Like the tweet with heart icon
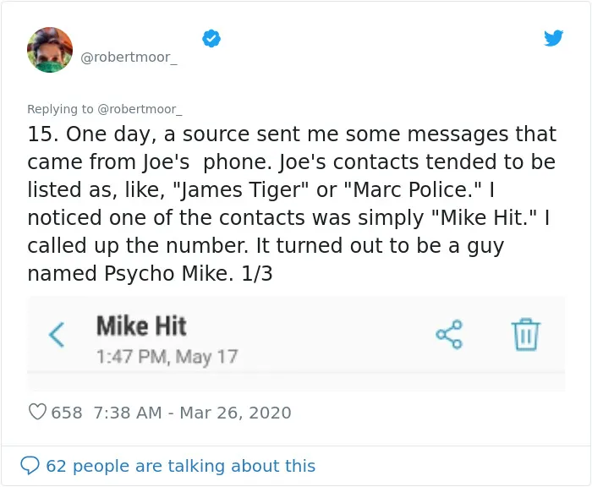The image size is (592, 487). point(37,412)
